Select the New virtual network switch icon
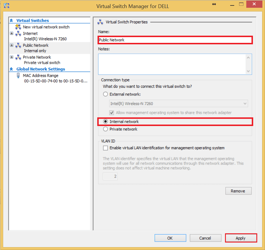 (x=18, y=27)
